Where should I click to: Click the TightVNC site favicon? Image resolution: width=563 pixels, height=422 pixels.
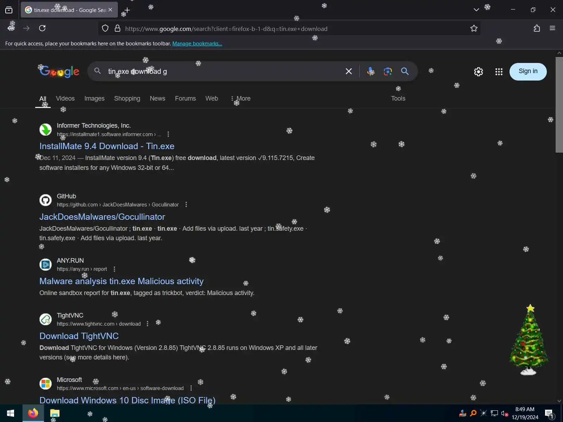point(45,319)
